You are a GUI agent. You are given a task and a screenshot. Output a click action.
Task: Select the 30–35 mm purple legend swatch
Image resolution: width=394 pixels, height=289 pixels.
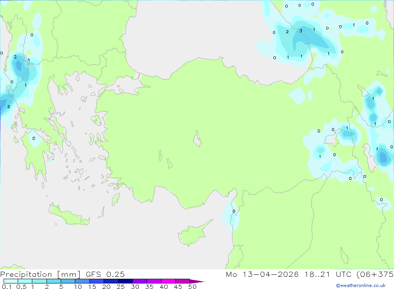[140, 281]
